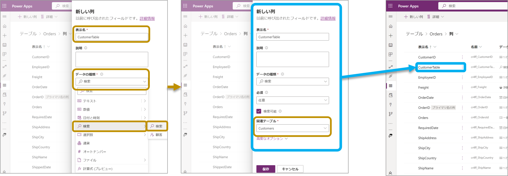
Task: Click cr4ff_OrdersId name cell
Action: [480, 118]
